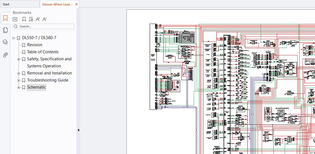This screenshot has height=154, width=315.
Task: Click the find current bookmark icon
Action: point(31,19)
